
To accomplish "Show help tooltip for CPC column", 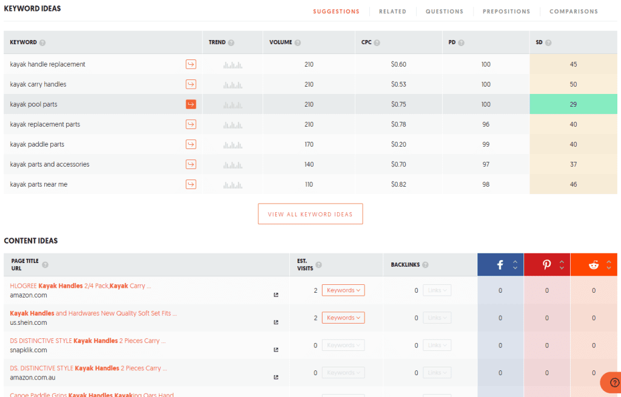I will pyautogui.click(x=377, y=43).
